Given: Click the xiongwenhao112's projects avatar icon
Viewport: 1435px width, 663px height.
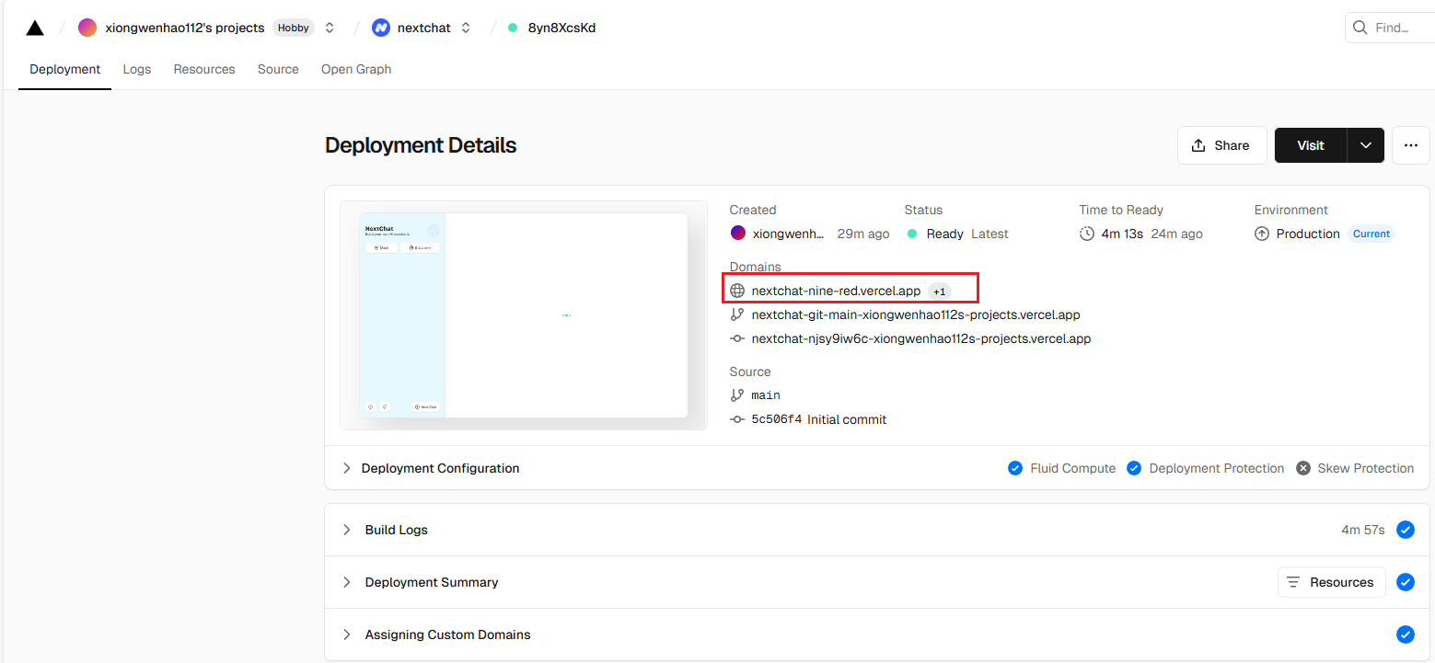Looking at the screenshot, I should click(87, 28).
